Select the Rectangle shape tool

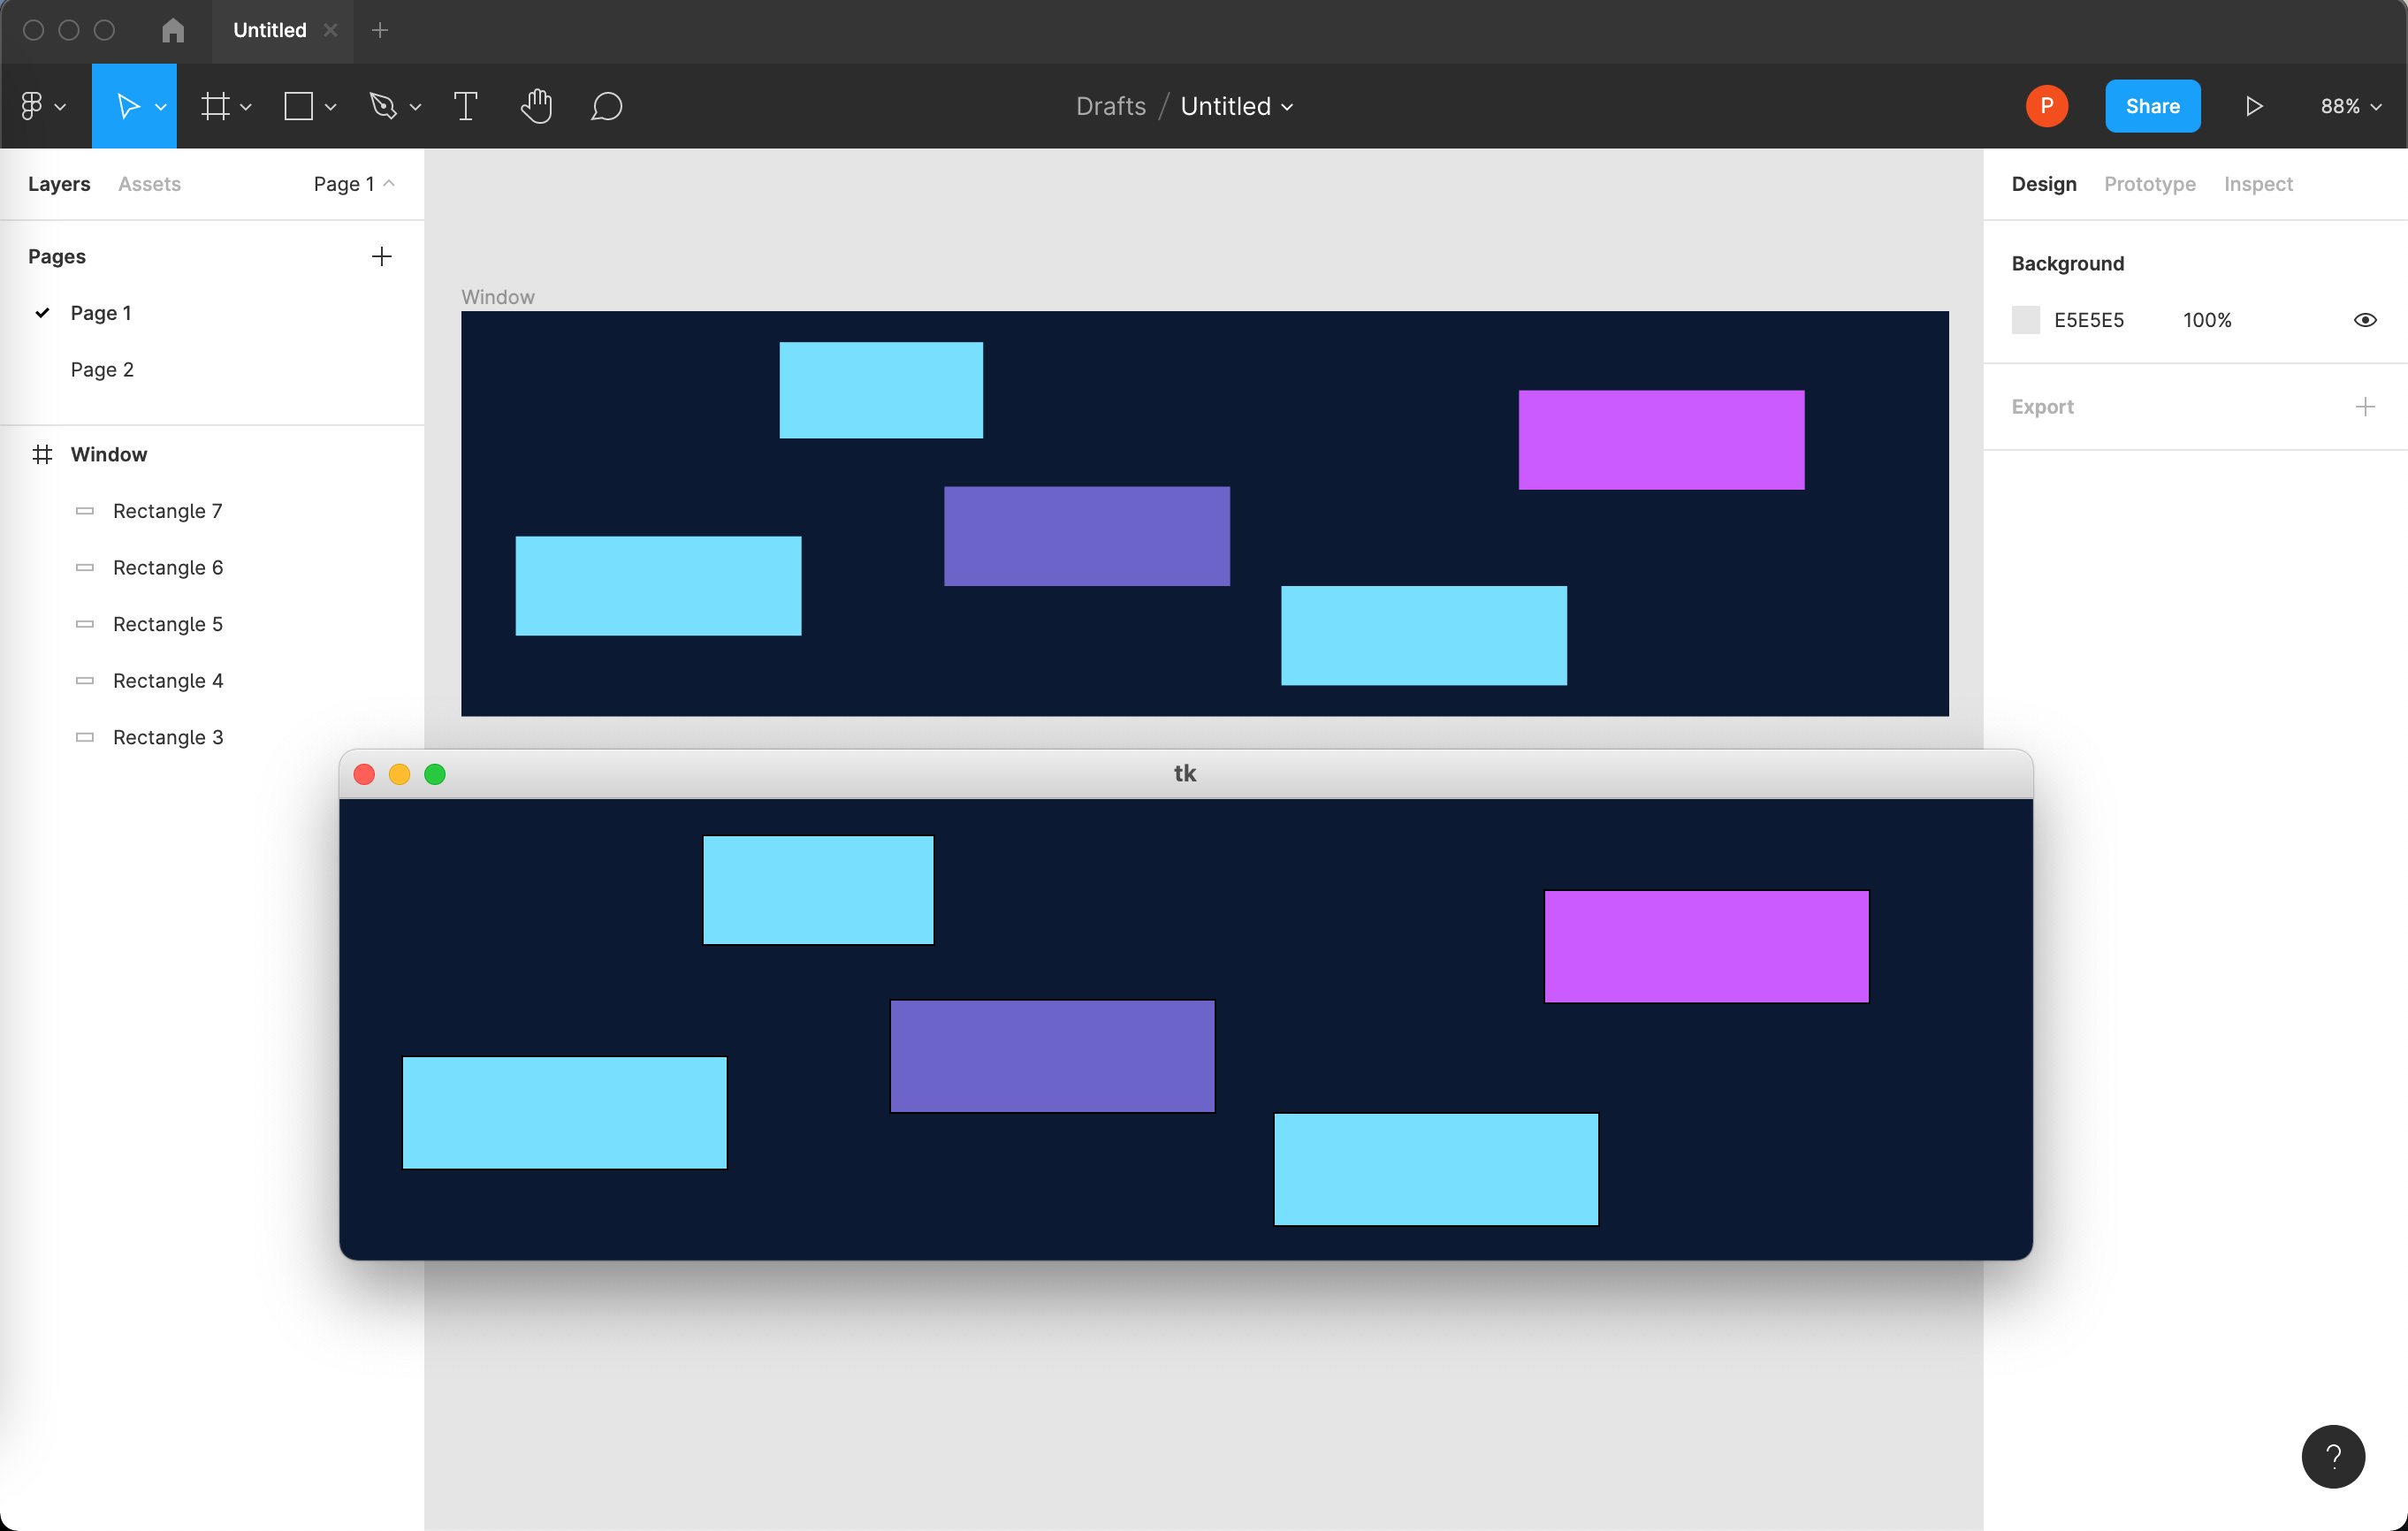pyautogui.click(x=299, y=105)
